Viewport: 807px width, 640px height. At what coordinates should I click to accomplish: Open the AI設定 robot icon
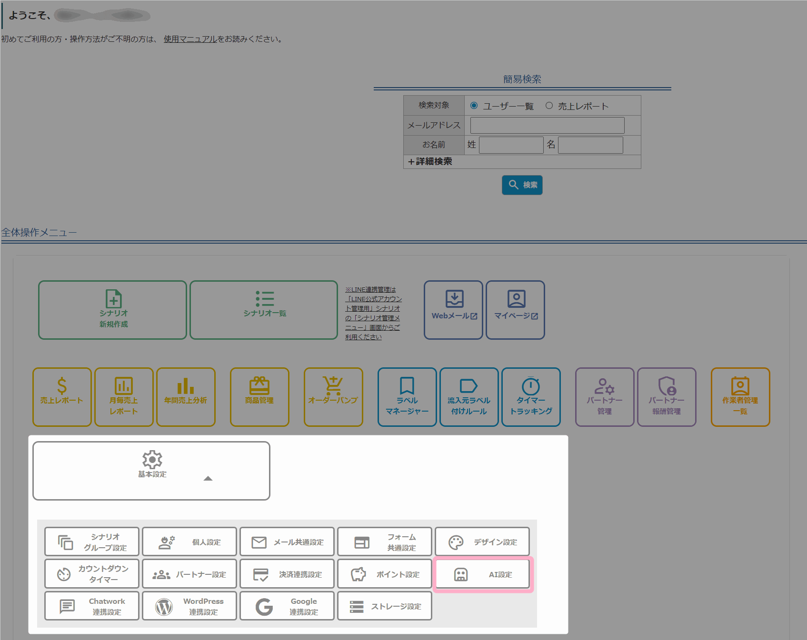(460, 574)
